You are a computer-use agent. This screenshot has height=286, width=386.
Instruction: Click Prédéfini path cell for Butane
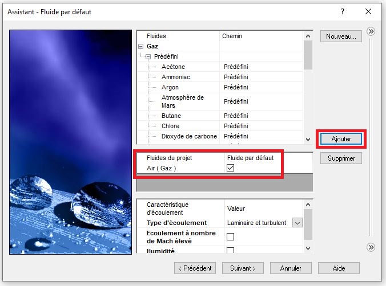pyautogui.click(x=236, y=116)
